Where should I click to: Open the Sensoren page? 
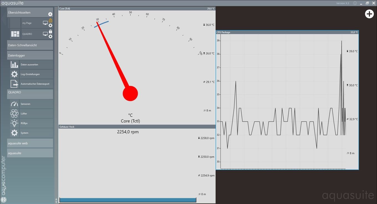tap(36, 104)
